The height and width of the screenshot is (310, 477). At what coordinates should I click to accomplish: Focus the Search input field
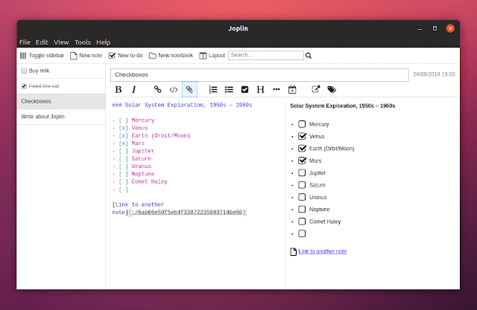[x=266, y=55]
